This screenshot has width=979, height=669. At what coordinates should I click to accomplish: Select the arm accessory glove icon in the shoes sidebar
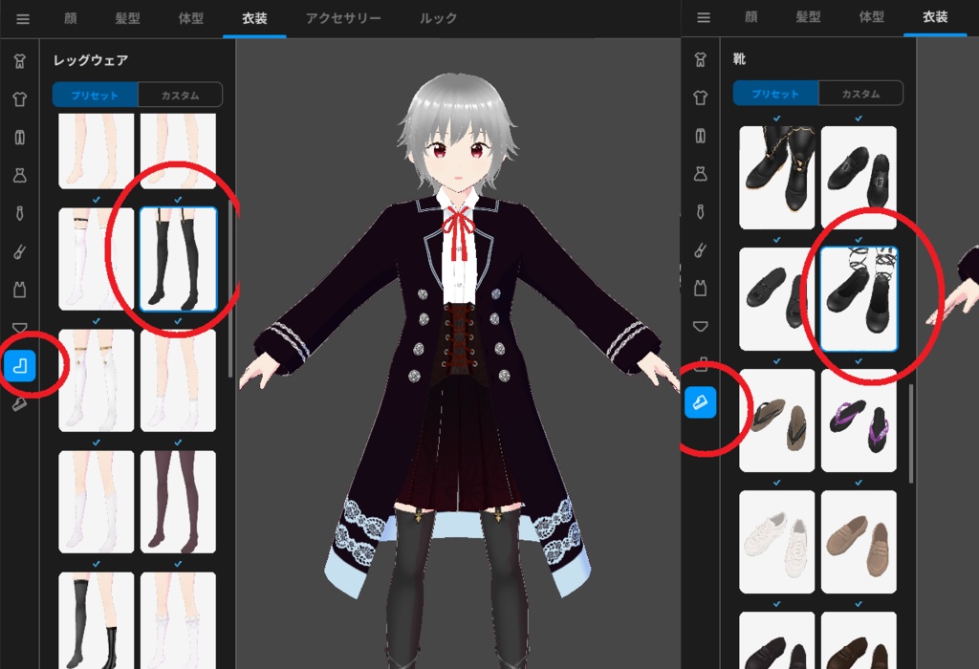pos(700,250)
